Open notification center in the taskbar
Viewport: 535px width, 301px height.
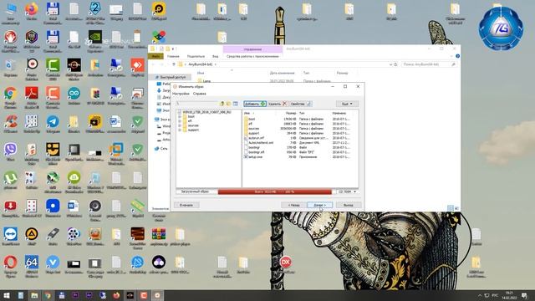[x=524, y=295]
